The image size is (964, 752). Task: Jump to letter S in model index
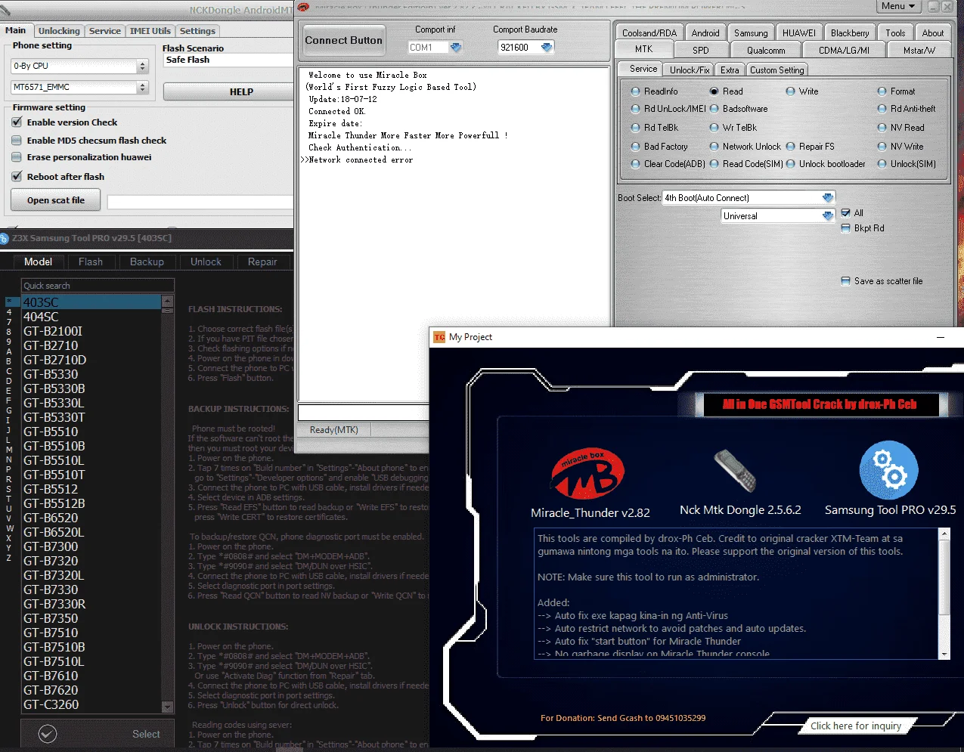point(9,489)
